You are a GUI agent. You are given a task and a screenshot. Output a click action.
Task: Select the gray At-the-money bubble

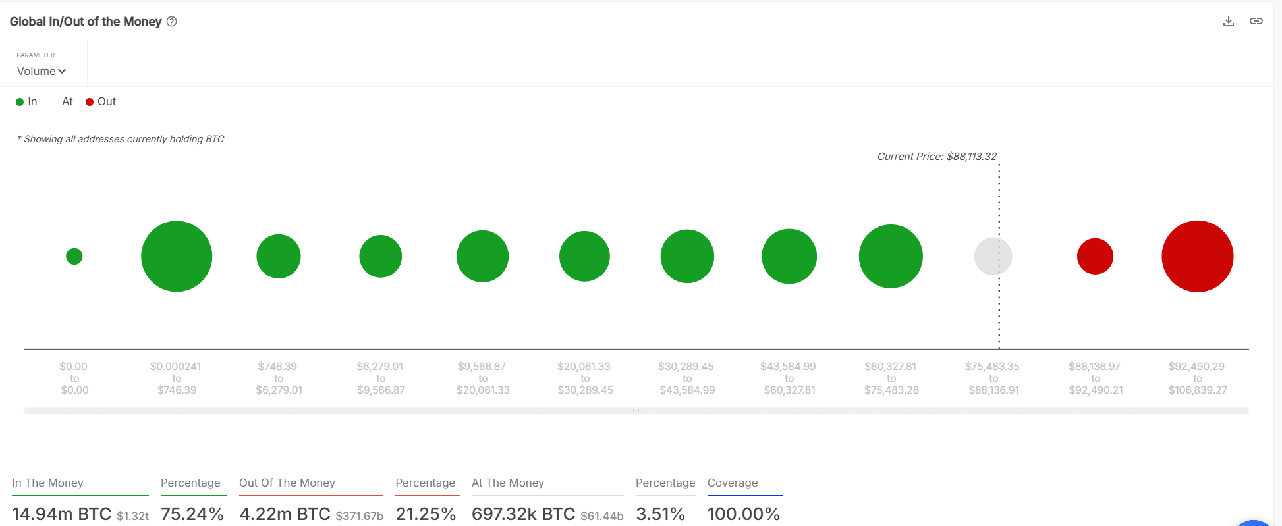pos(993,256)
